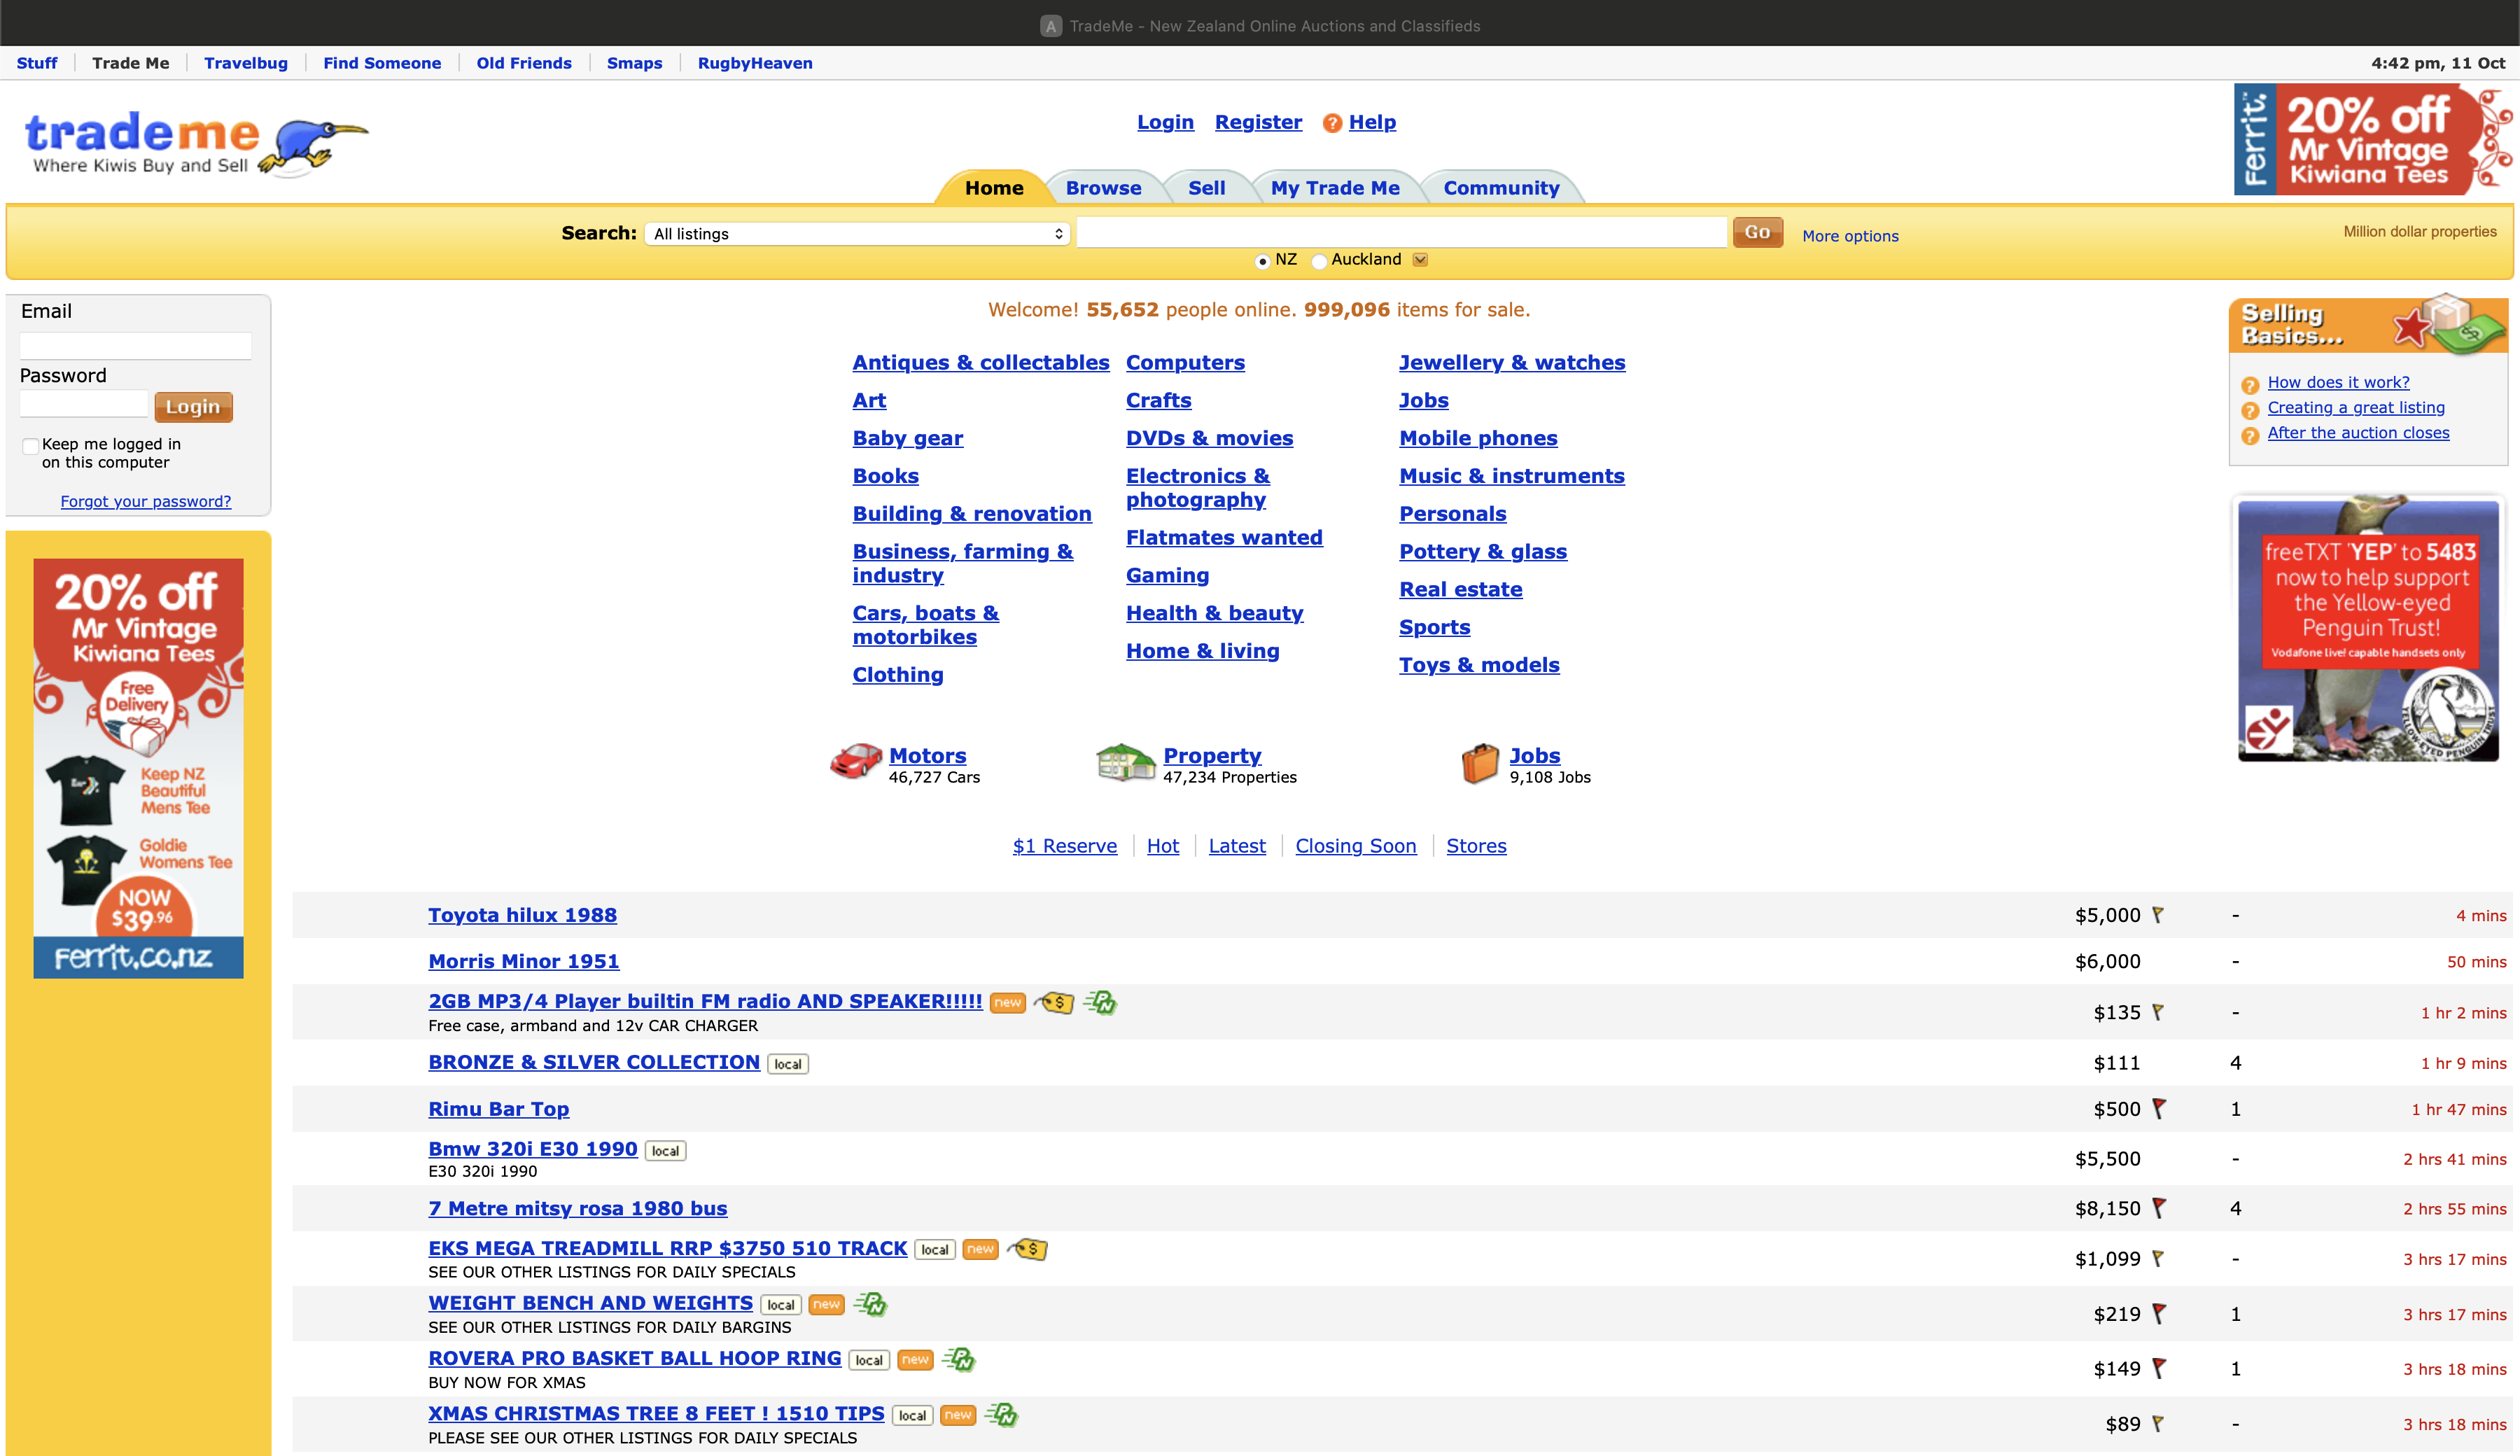Click green Pay Now icon on WEIGHT BENCH listing
The height and width of the screenshot is (1456, 2520).
870,1304
